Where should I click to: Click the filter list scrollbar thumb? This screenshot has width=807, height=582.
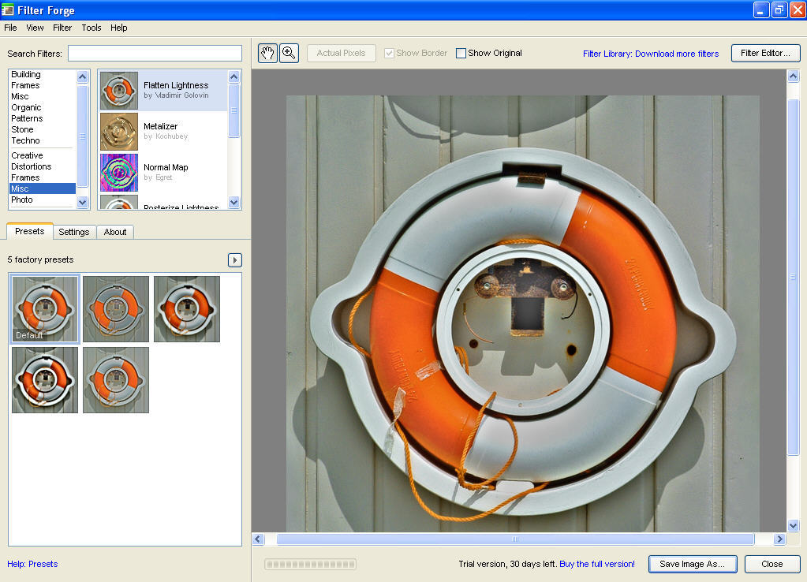tap(234, 110)
